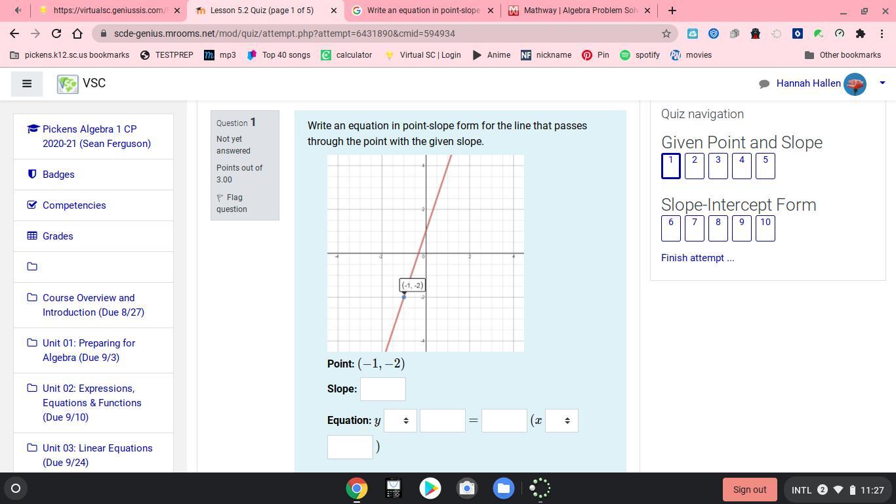The width and height of the screenshot is (896, 504).
Task: Open the sidebar hamburger menu
Action: tap(27, 83)
